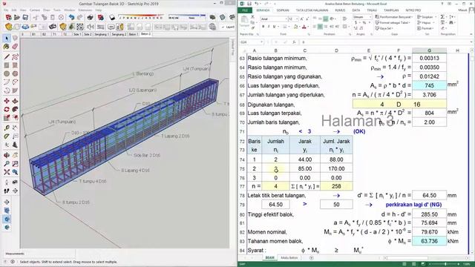Viewport: 475px width, 267px height.
Task: Open the Arial font name dropdown
Action: tap(286, 19)
